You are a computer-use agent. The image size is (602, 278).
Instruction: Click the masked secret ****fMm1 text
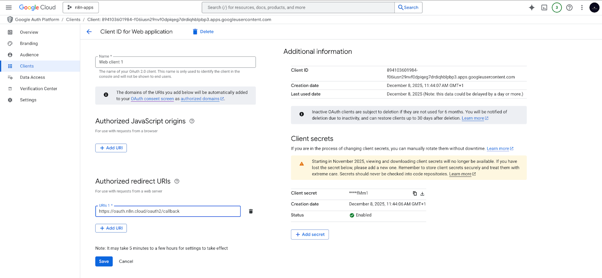click(359, 193)
